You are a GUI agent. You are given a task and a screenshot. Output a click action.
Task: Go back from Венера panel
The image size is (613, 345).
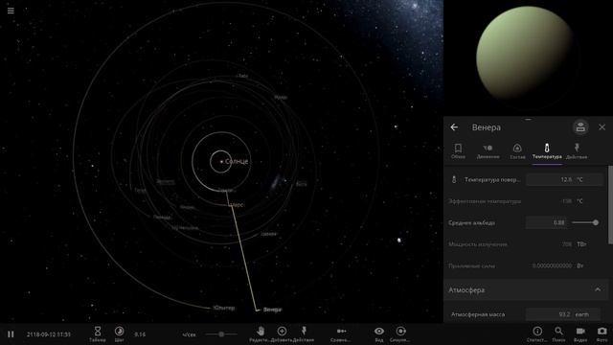(454, 127)
